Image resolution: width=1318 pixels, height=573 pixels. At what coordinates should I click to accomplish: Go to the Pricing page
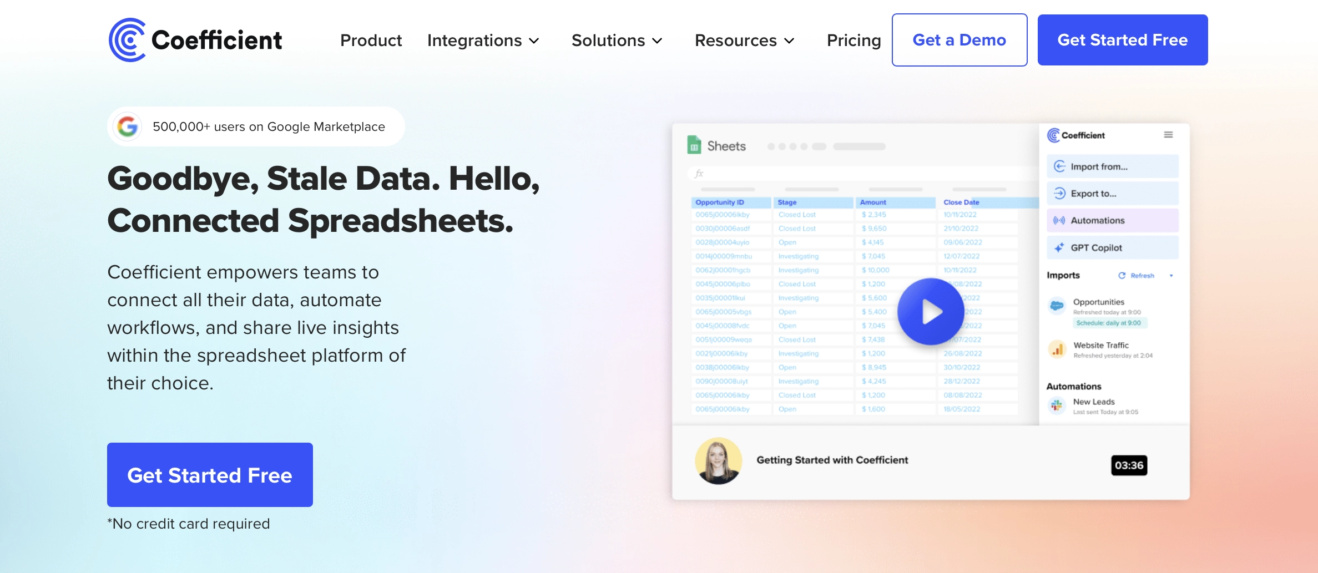pos(854,40)
